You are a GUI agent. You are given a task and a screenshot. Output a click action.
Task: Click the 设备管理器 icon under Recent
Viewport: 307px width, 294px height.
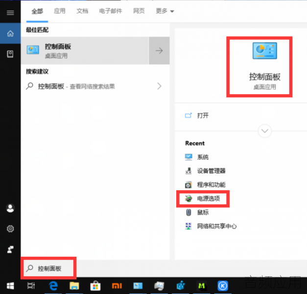point(189,171)
